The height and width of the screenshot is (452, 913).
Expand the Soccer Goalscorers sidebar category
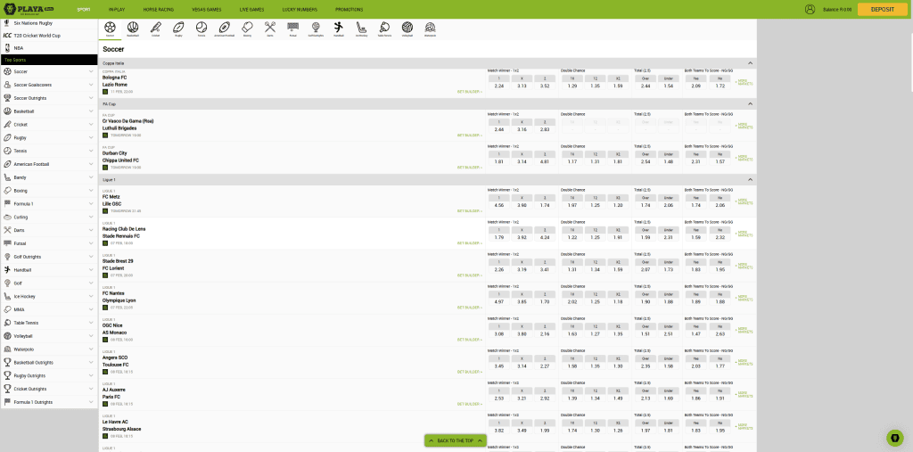pyautogui.click(x=91, y=85)
